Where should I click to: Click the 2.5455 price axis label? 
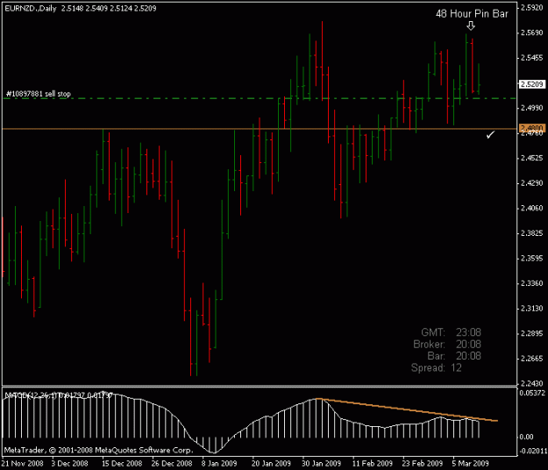531,58
